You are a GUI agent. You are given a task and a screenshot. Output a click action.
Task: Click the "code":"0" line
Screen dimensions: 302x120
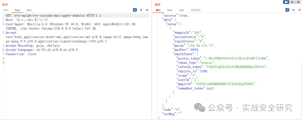172,109
